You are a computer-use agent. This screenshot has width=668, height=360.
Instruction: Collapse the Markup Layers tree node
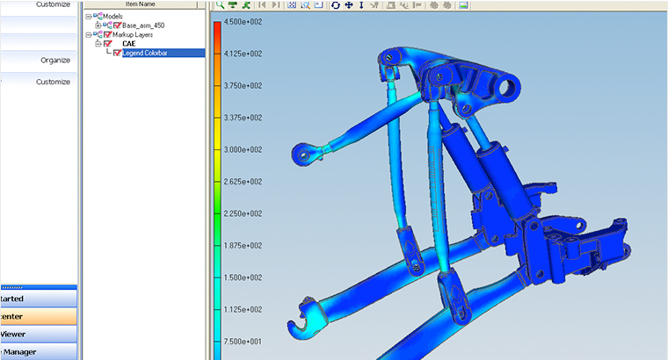pos(88,34)
